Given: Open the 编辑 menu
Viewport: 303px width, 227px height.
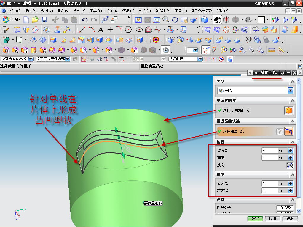Looking at the screenshot, I should point(30,11).
